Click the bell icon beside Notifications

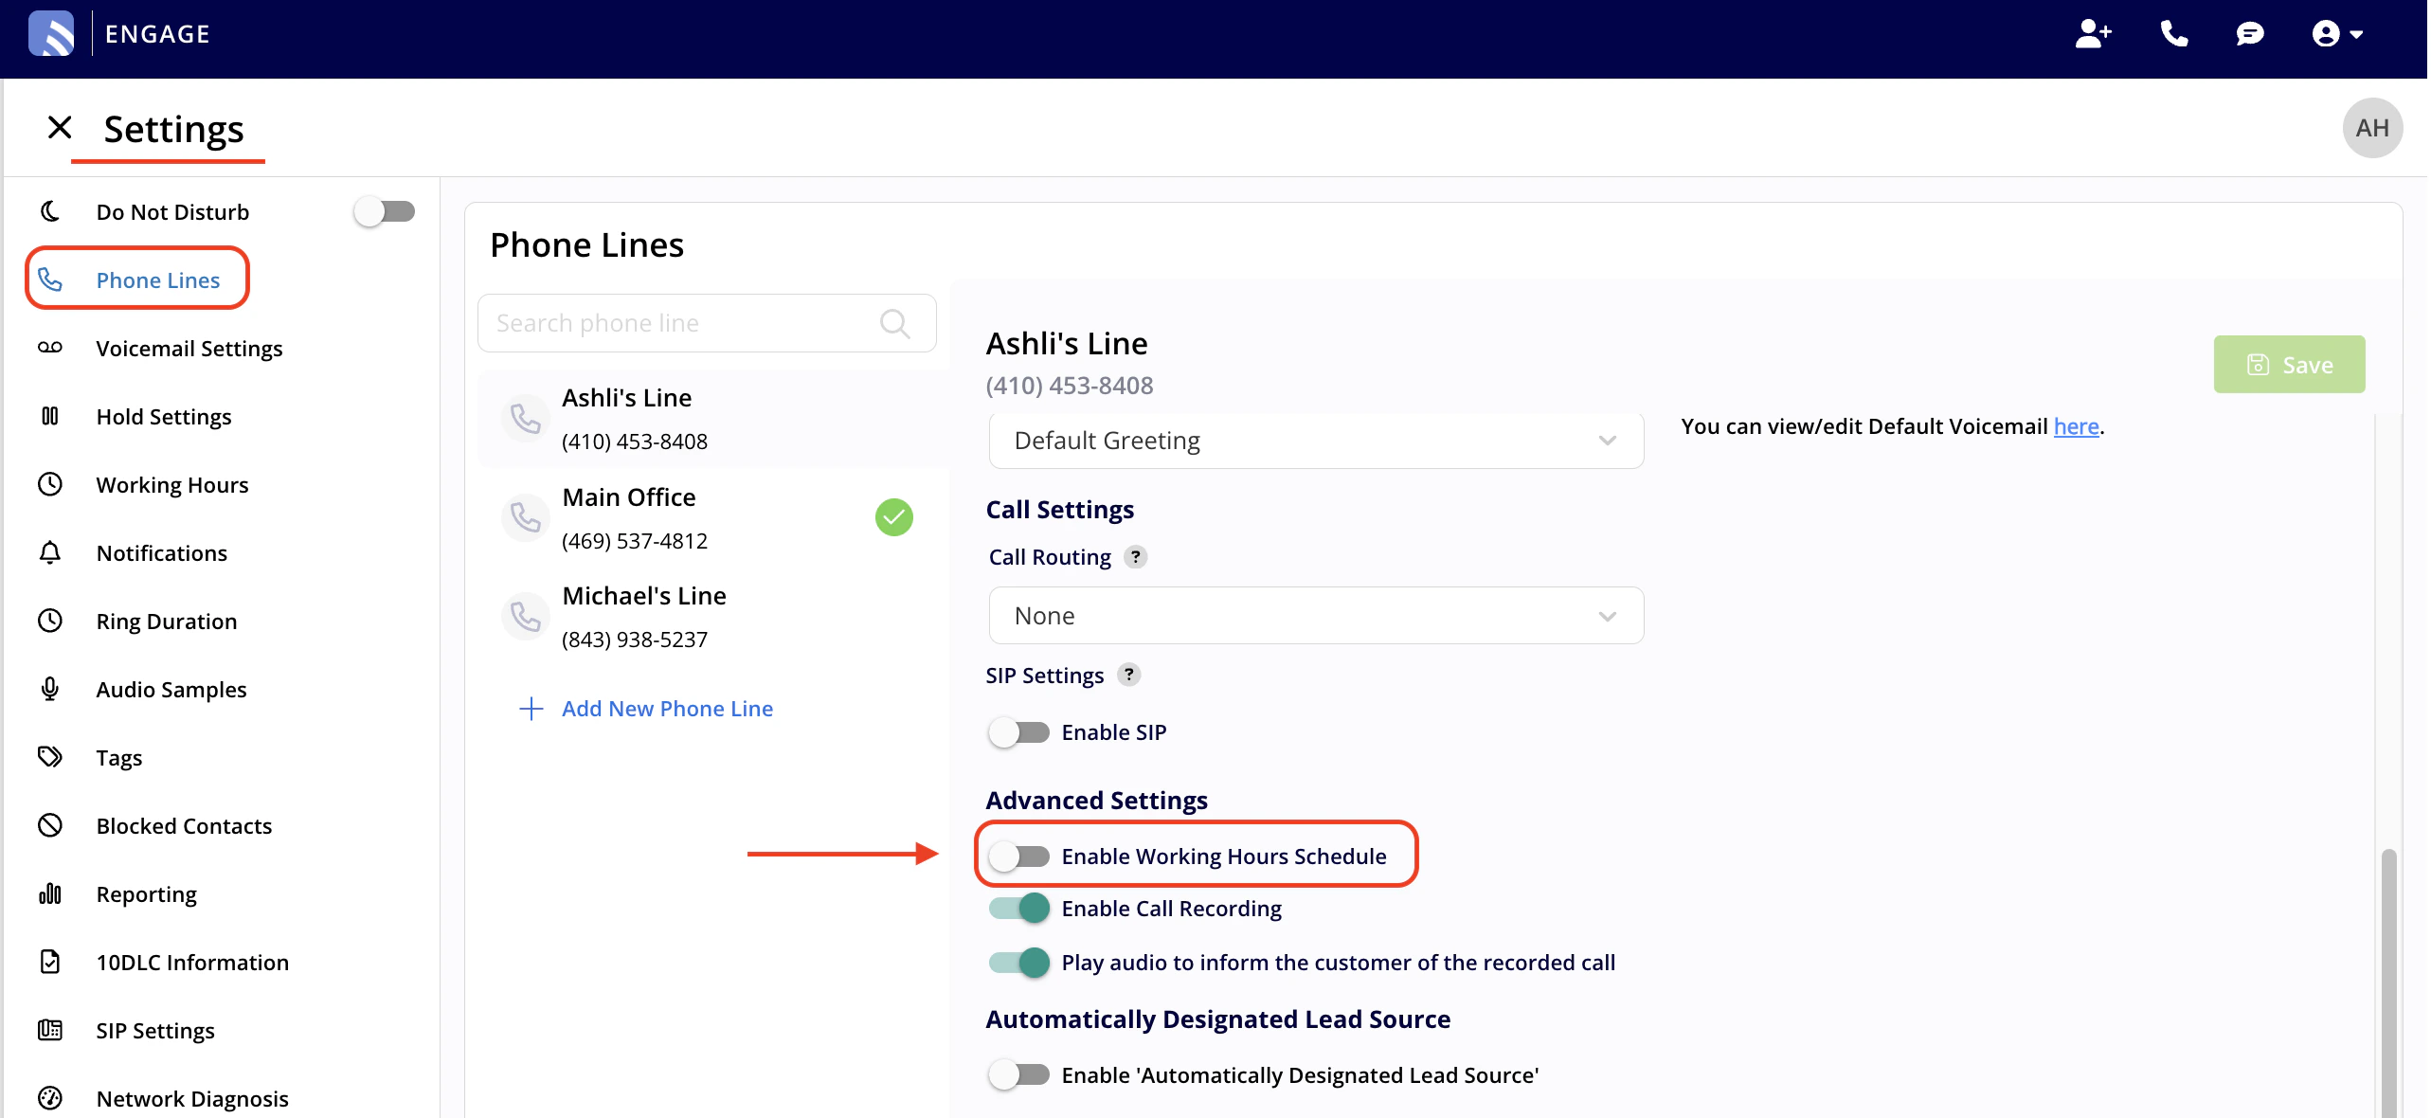click(50, 552)
